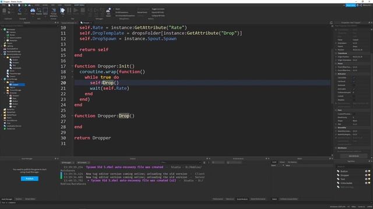The height and width of the screenshot is (209, 373).
Task: Select On Unhandled Exceptions option
Action: pos(125,16)
